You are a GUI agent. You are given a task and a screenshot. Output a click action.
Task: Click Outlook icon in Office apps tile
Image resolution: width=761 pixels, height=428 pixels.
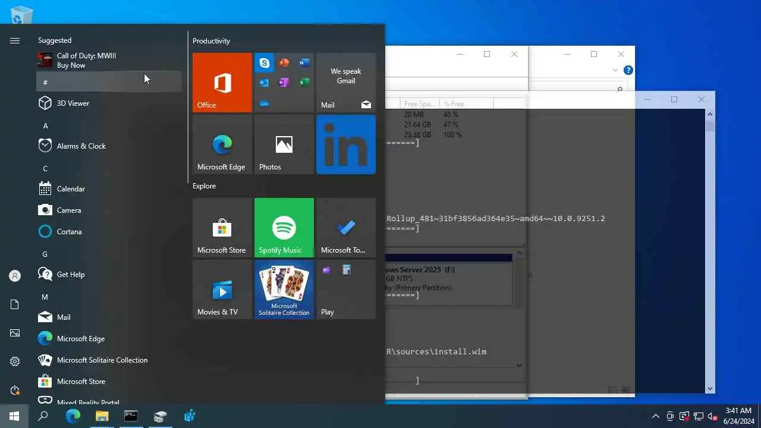tap(265, 83)
